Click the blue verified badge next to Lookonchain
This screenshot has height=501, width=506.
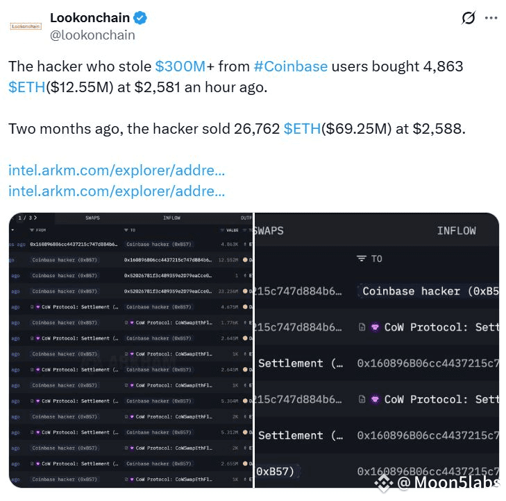(140, 18)
